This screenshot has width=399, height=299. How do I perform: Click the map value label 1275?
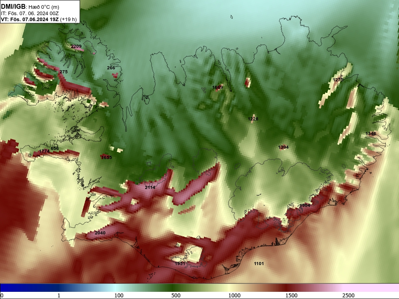coord(338,80)
